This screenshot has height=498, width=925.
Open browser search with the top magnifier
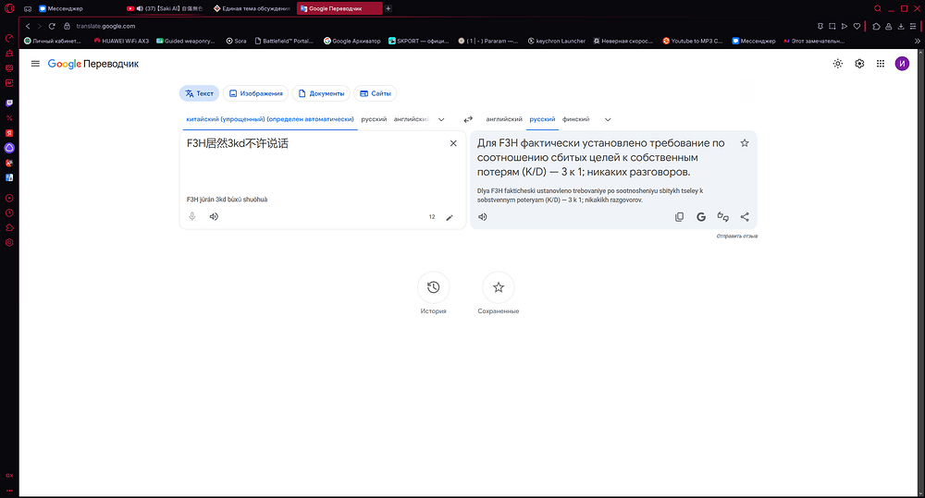pos(878,9)
